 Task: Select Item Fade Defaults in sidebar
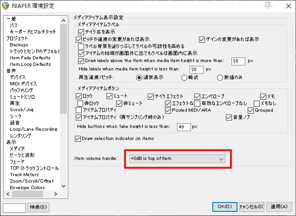coord(30,57)
